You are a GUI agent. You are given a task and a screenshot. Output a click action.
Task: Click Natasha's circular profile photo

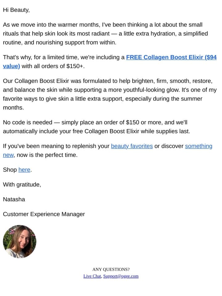[x=19, y=241]
